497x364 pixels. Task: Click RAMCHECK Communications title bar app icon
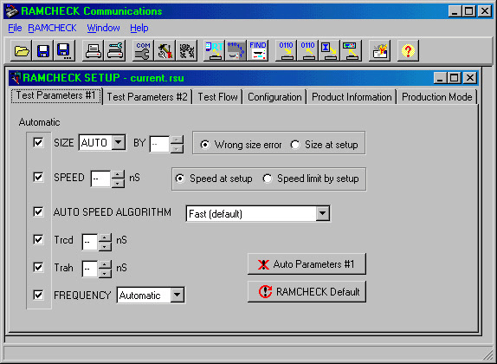(12, 11)
